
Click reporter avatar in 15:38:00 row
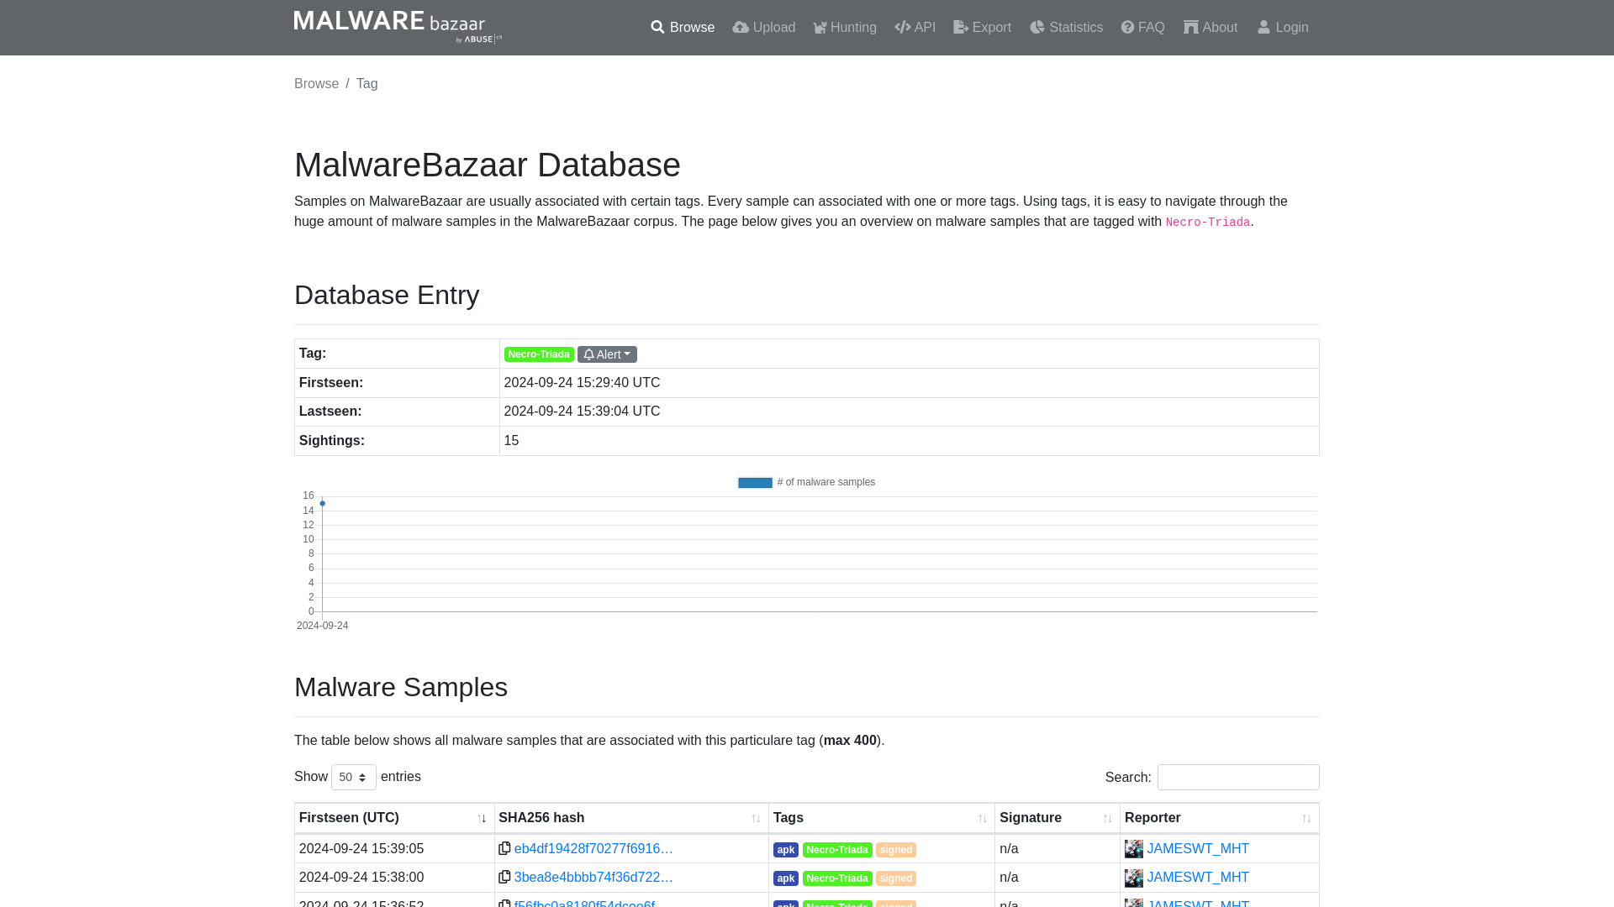coord(1134,878)
